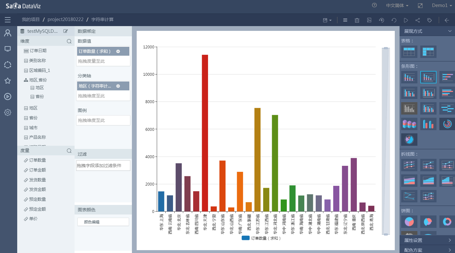Search dimensions with magnifier icon
The height and width of the screenshot is (253, 455).
point(69,41)
